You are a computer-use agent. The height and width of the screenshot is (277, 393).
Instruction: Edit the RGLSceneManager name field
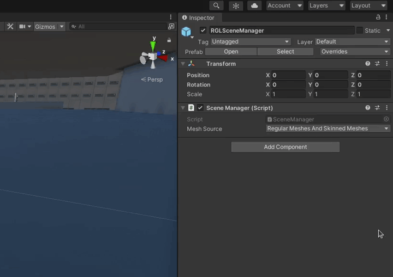282,30
